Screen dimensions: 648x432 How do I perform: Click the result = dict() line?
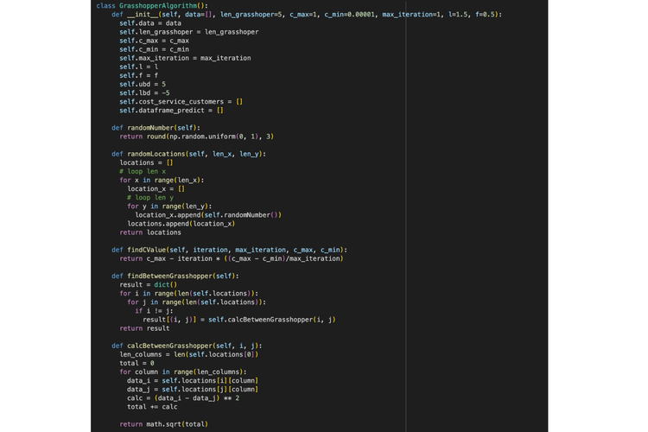(148, 284)
